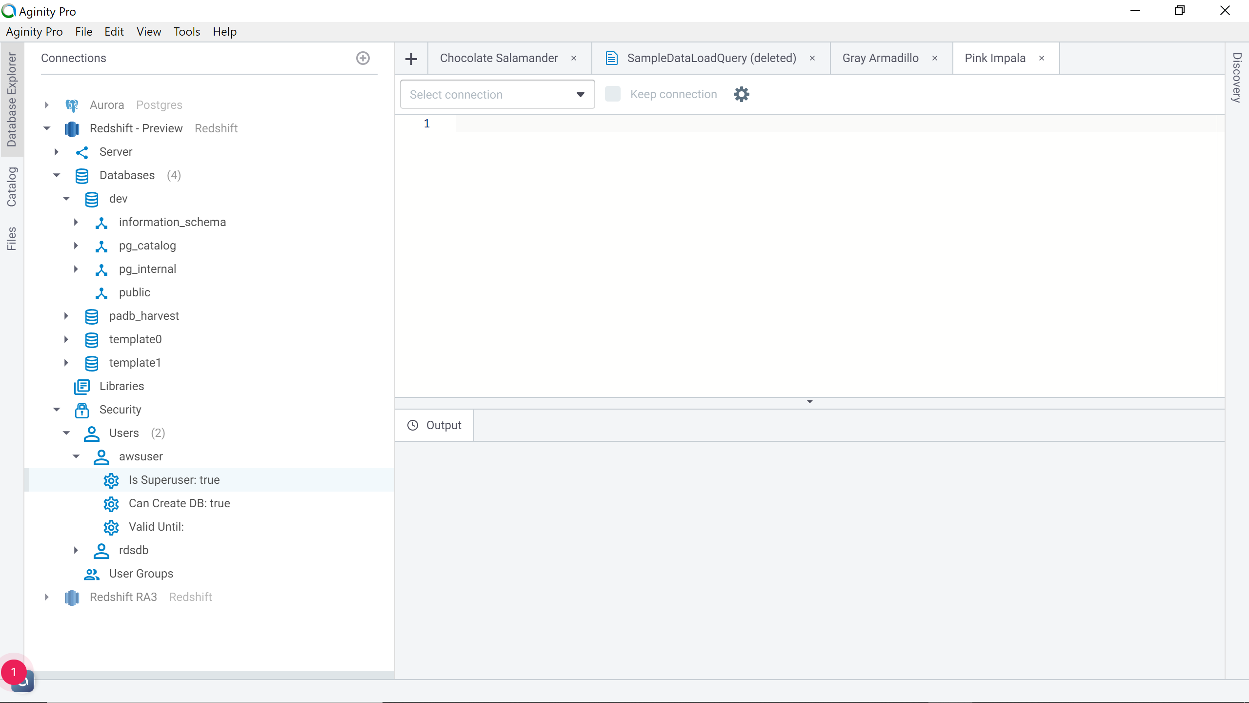Close the Chocolate Salamander tab

[x=574, y=58]
